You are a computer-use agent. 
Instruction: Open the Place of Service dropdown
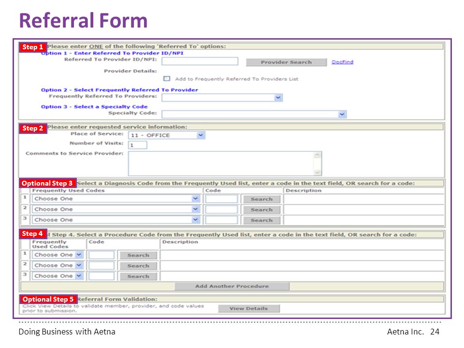(167, 135)
